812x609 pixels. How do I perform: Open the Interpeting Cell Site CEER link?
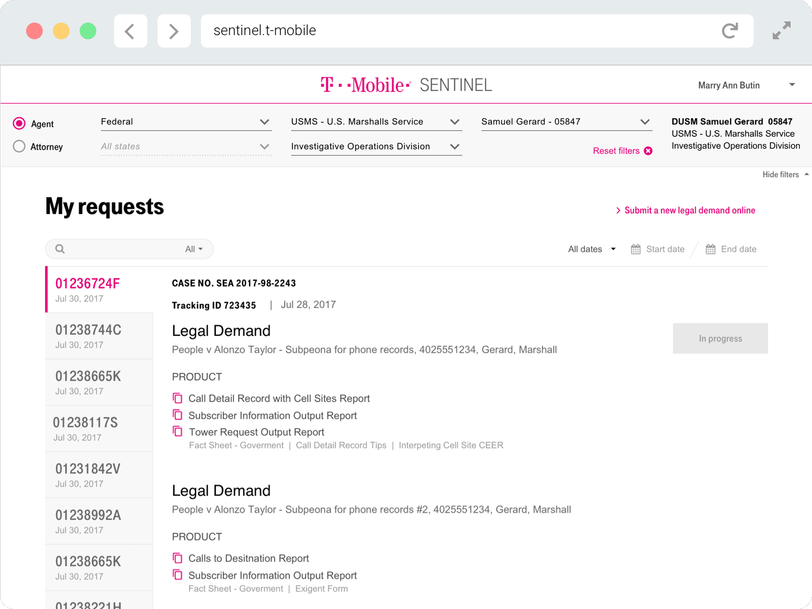(451, 445)
